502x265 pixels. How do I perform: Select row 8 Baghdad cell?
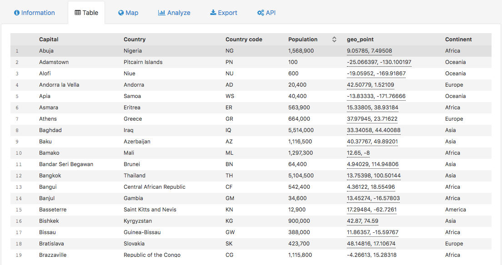tap(50, 130)
